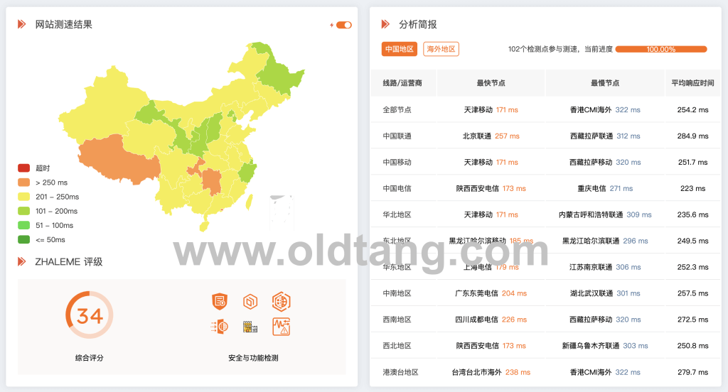This screenshot has width=728, height=392.
Task: Click the hexagon cube icon
Action: coord(250,302)
